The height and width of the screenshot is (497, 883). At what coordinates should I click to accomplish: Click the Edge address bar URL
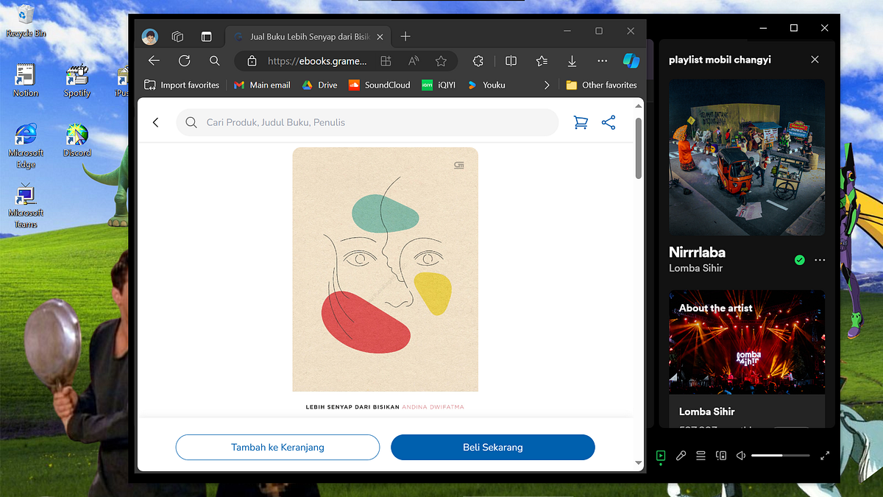(316, 61)
